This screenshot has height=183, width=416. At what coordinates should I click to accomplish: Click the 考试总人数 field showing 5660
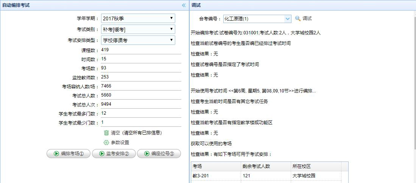click(x=140, y=95)
